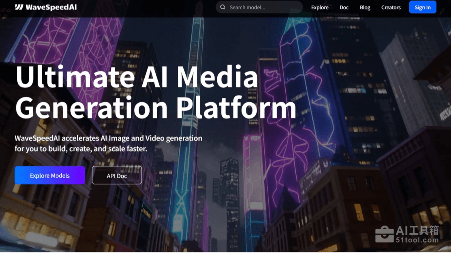Open the API Doc button
451x253 pixels.
pos(117,175)
